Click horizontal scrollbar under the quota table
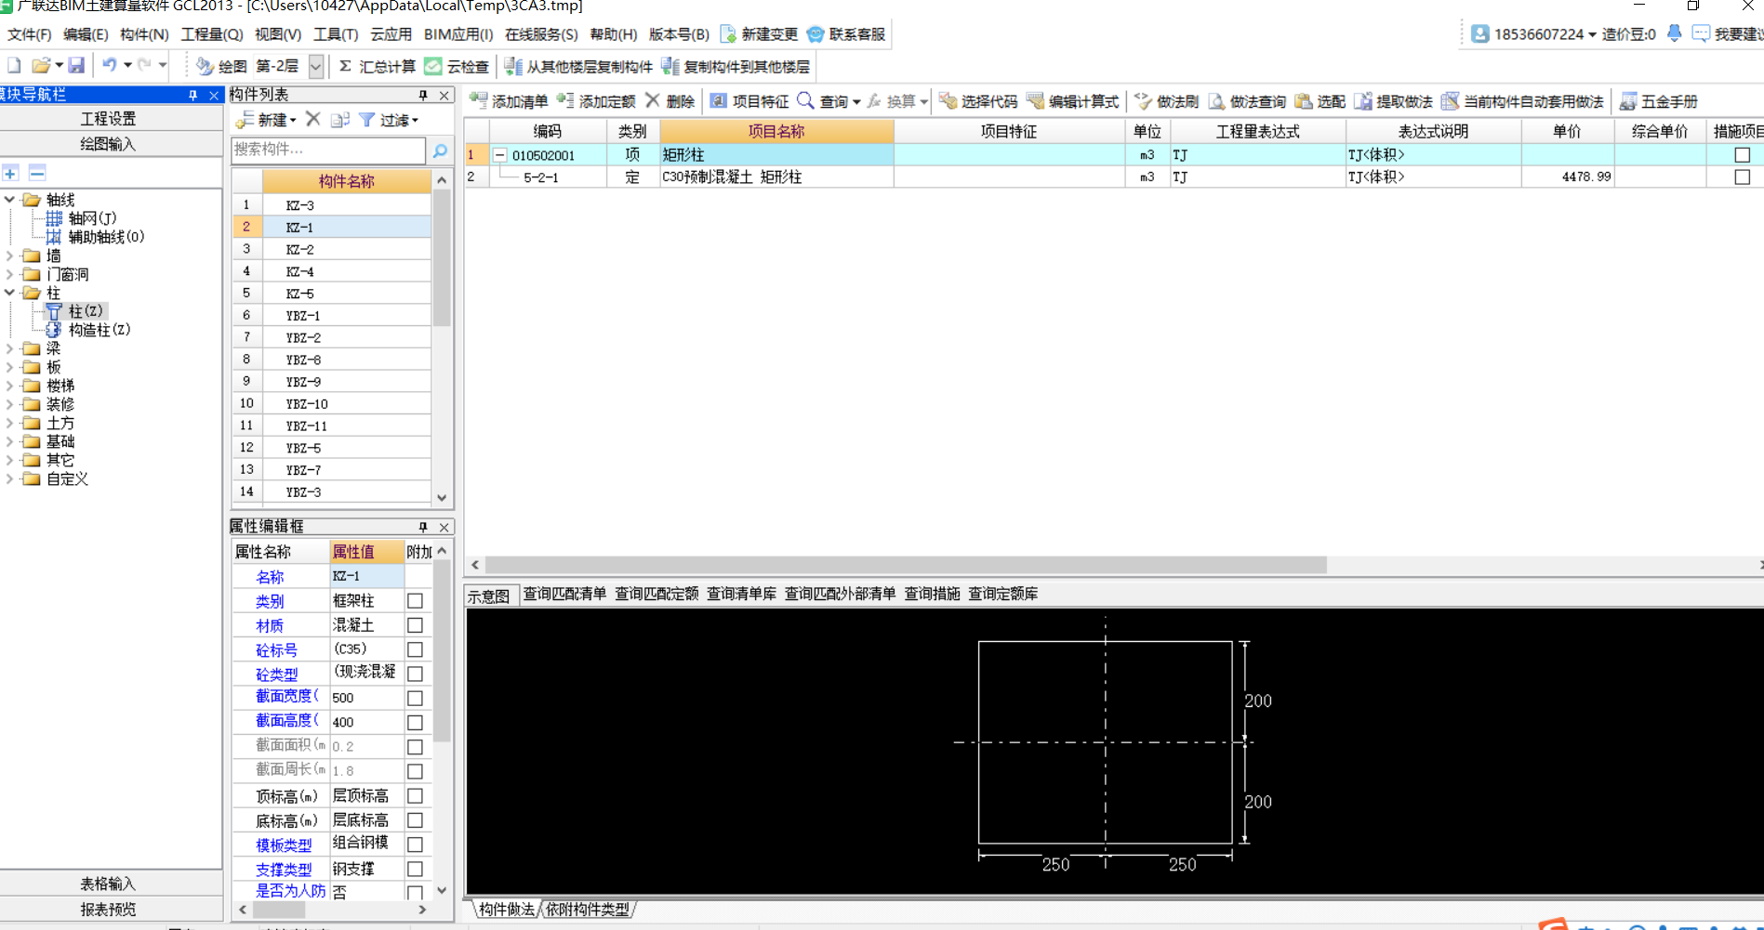The width and height of the screenshot is (1764, 930). coord(905,565)
